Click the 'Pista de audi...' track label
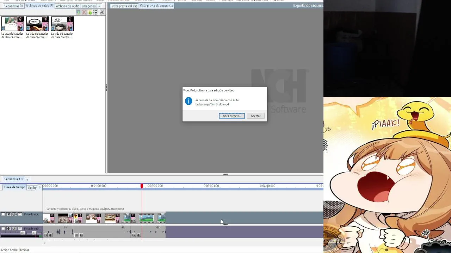Viewport: 451px width, 253px height. (32, 229)
